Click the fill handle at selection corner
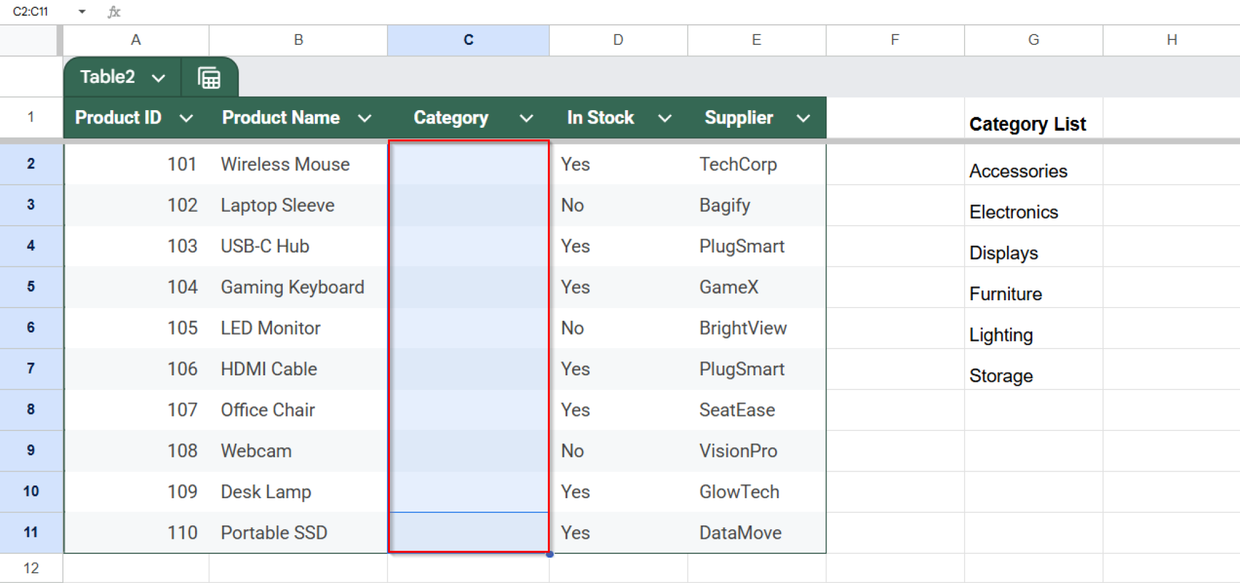Viewport: 1240px width, 583px height. coord(549,554)
